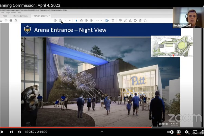Open the fit page options dropdown
This screenshot has height=136, width=204.
click(x=107, y=21)
